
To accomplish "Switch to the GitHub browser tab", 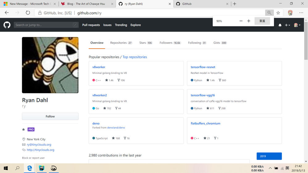I will pyautogui.click(x=202, y=4).
